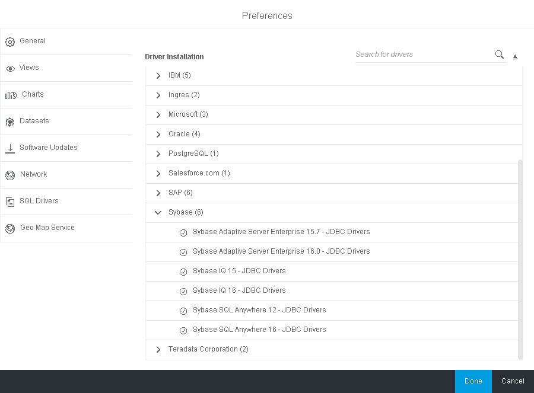Expand the Teradata Corporation (2) group
The width and height of the screenshot is (534, 393).
[x=158, y=350]
